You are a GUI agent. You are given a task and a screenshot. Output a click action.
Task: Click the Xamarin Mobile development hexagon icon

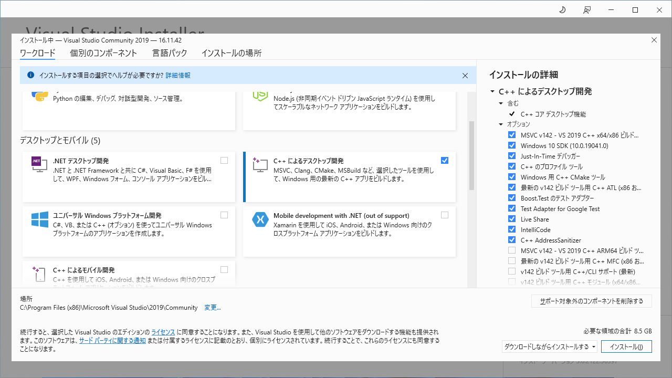[259, 220]
